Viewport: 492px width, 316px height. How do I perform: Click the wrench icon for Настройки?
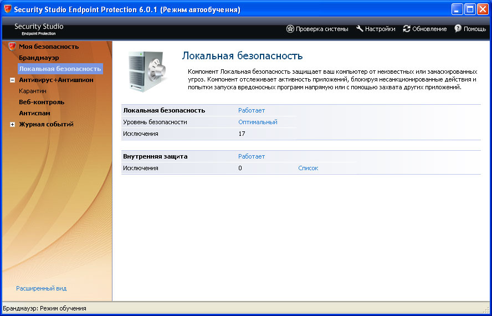360,29
